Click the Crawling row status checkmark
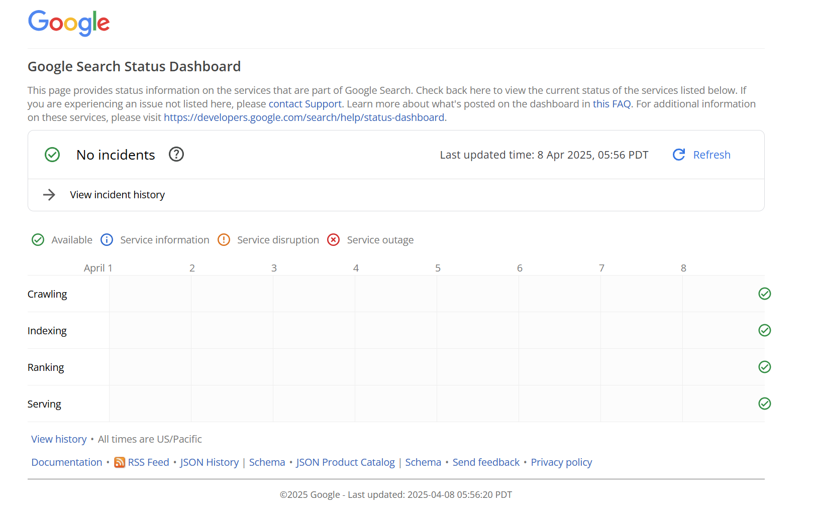816x530 pixels. coord(765,294)
